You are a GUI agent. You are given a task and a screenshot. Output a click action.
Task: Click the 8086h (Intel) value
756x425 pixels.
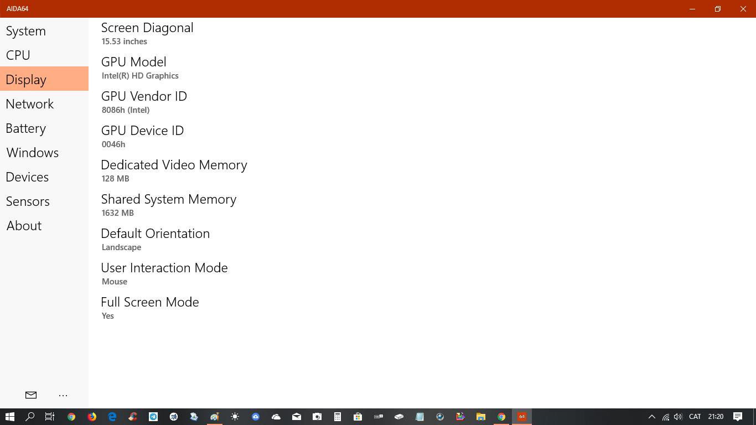126,110
